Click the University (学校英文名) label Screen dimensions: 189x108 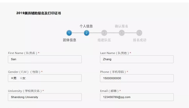click(x=26, y=91)
